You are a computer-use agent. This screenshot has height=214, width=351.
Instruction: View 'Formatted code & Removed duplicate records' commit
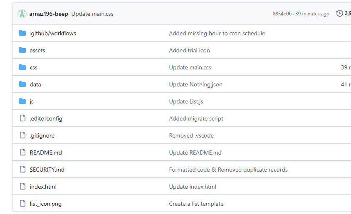point(228,170)
